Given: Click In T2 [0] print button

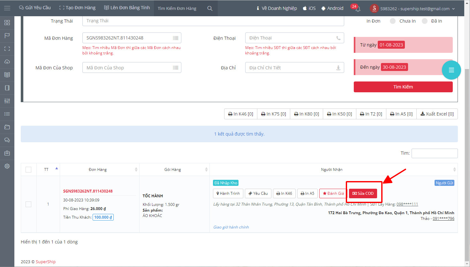Looking at the screenshot, I should 371,114.
